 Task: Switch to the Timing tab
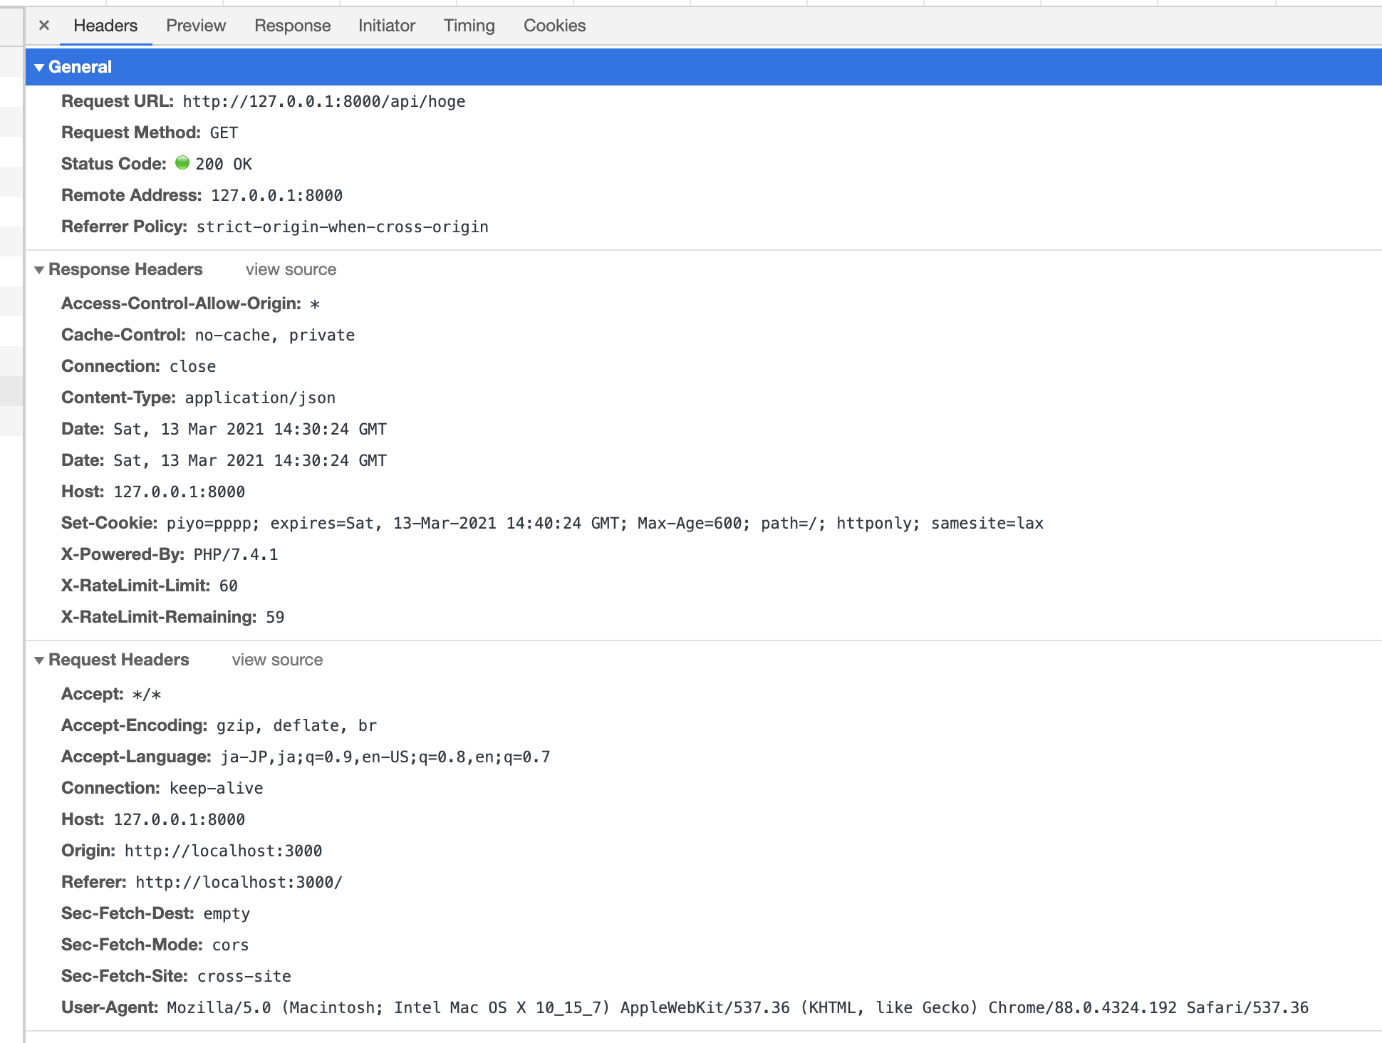[x=469, y=26]
